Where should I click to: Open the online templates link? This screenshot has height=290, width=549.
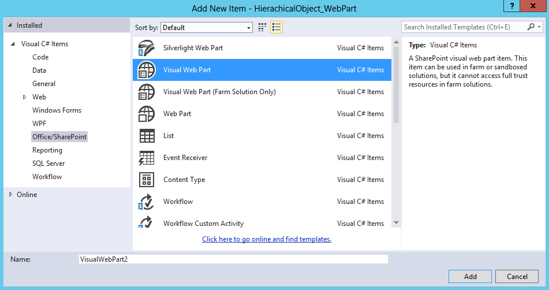tap(267, 239)
